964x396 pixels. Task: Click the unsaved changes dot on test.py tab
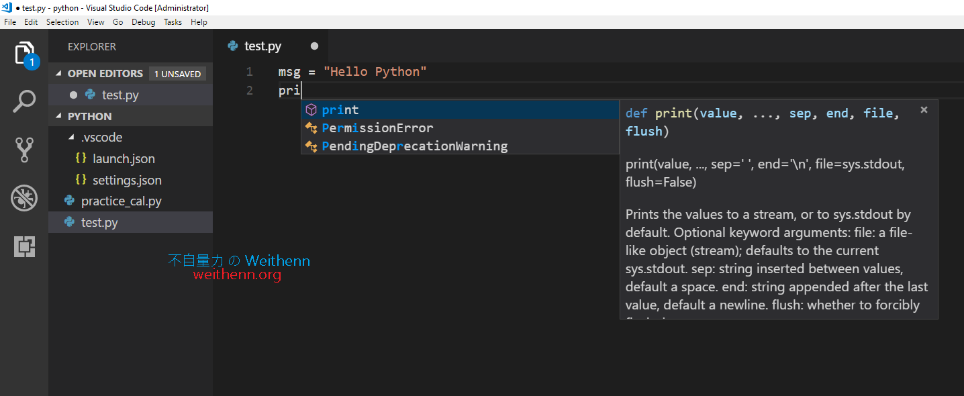[x=314, y=46]
